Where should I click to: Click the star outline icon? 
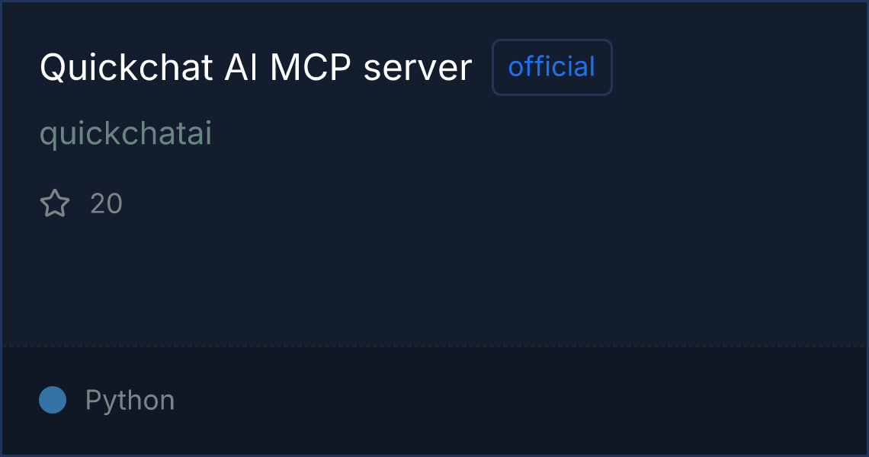click(55, 203)
